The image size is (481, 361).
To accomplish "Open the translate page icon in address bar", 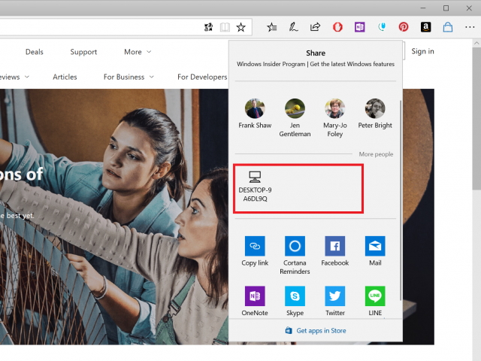I will pos(208,27).
